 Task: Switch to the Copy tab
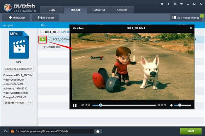52,10
